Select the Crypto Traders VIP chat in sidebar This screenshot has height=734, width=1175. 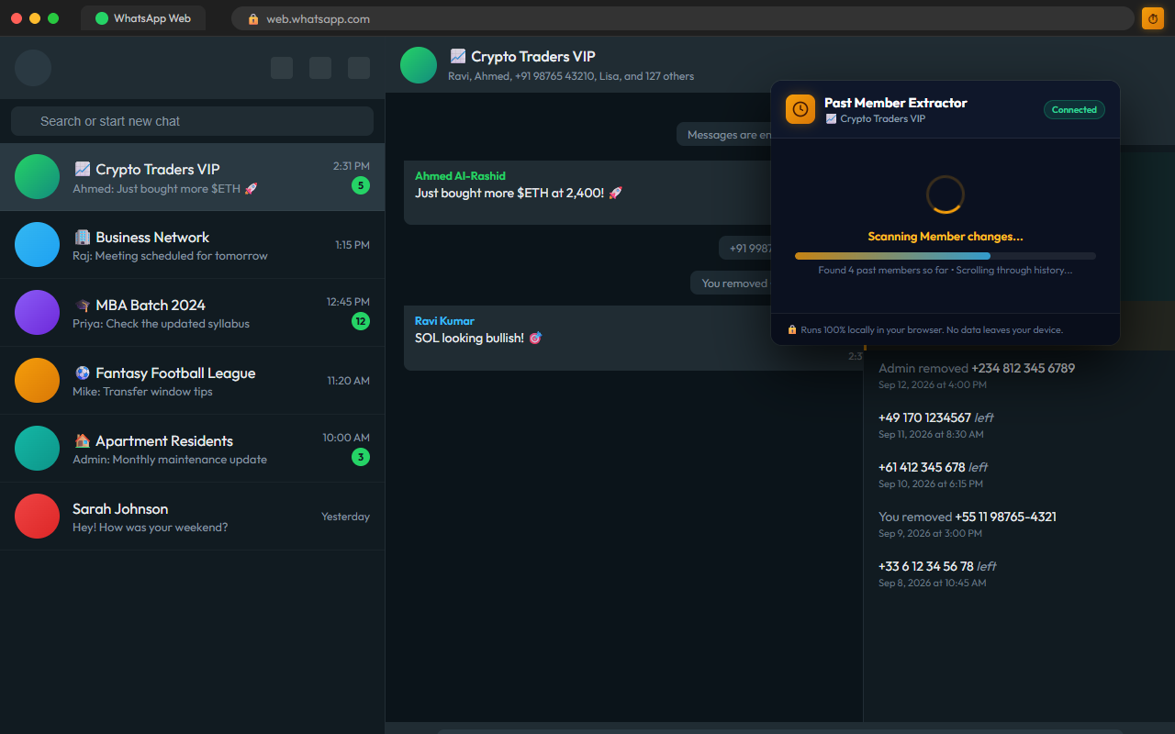coord(192,177)
